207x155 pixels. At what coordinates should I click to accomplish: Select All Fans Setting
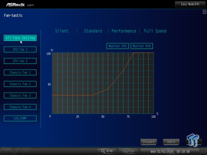[x=20, y=38]
